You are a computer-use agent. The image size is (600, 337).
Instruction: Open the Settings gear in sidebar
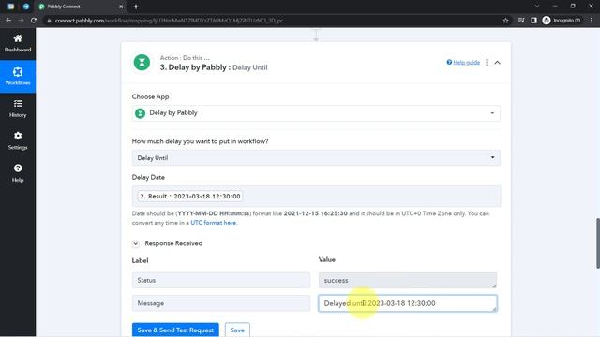pyautogui.click(x=18, y=136)
